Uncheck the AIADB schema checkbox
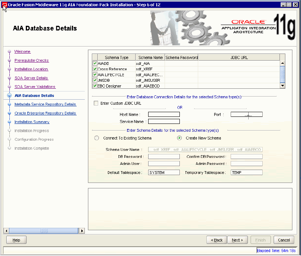301x256 pixels. click(x=95, y=63)
